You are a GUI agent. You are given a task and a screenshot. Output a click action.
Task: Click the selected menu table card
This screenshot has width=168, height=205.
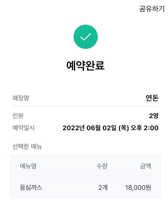tap(86, 177)
